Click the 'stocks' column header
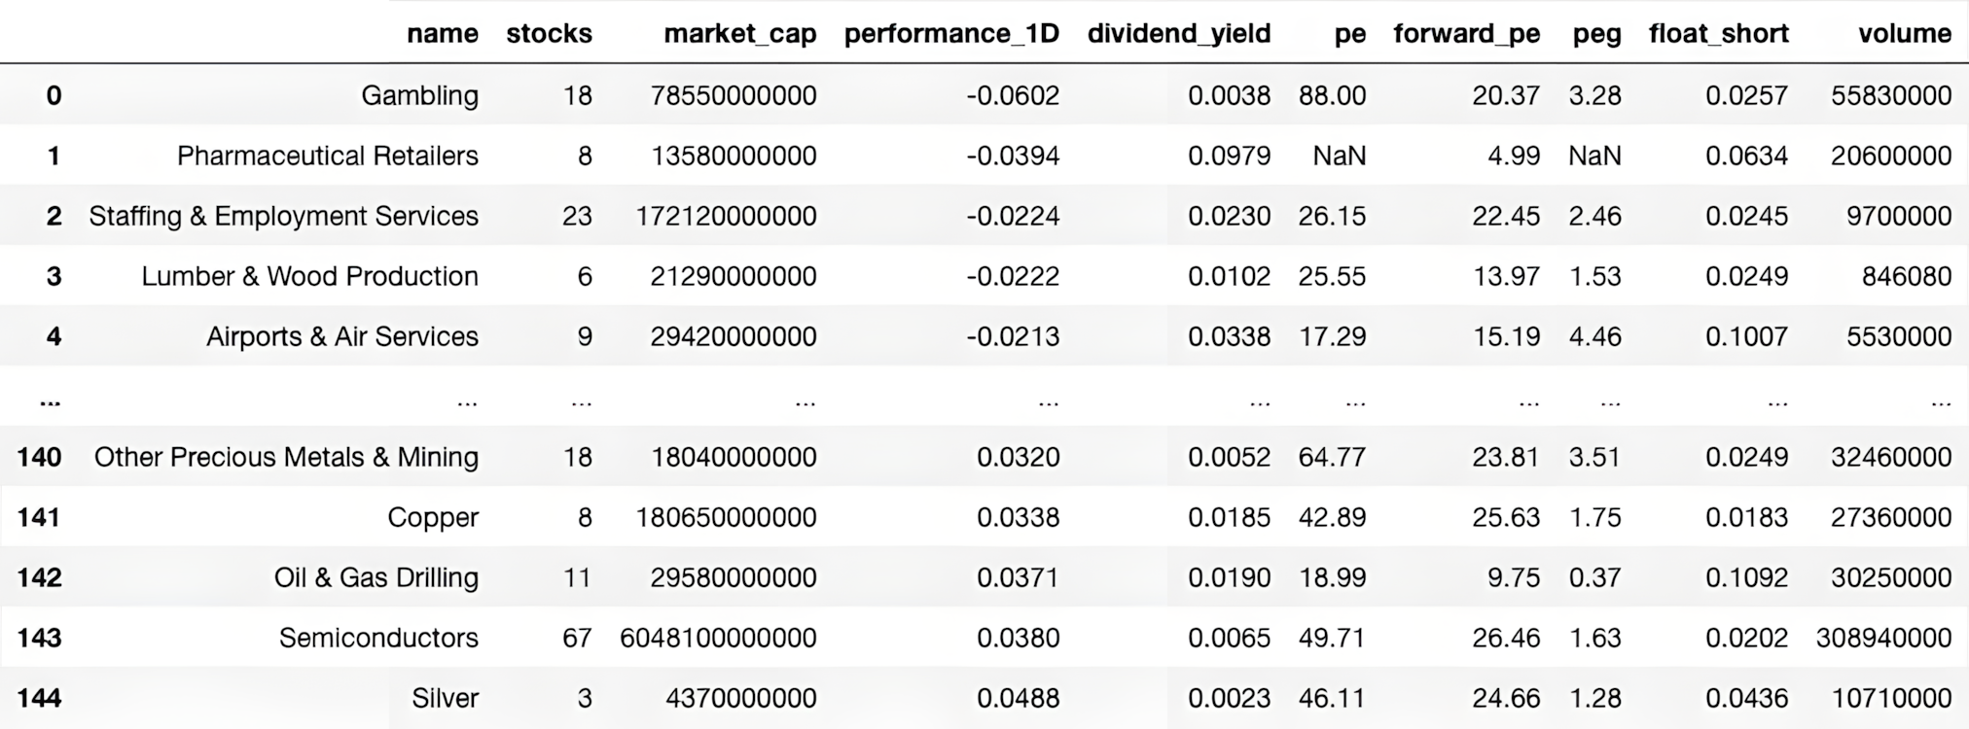Screen dimensions: 1969x729 click(549, 33)
